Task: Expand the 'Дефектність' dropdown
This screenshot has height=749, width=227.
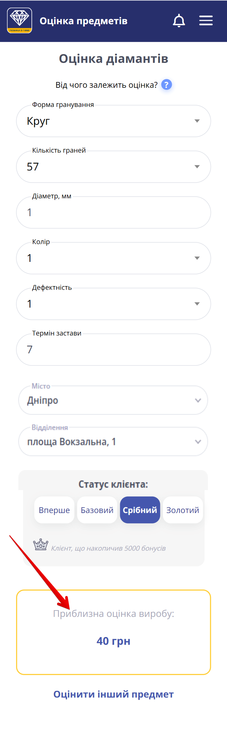Action: tap(197, 304)
